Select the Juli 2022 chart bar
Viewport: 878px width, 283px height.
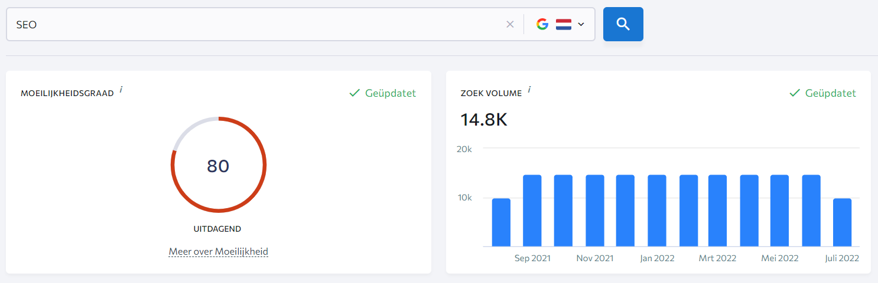click(x=843, y=222)
